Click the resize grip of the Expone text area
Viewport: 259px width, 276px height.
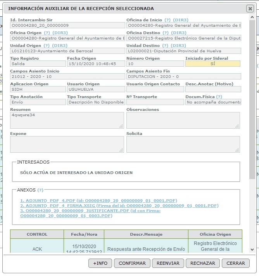(121, 150)
